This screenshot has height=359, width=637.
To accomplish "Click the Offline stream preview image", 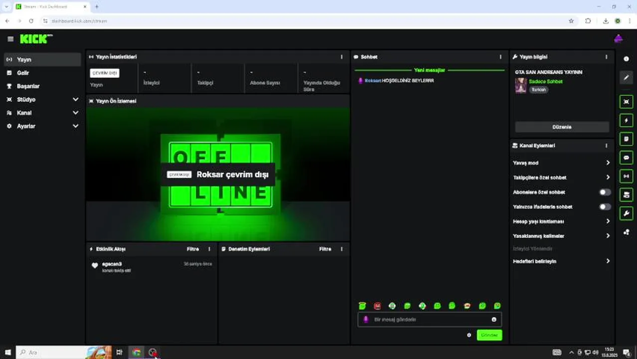I will tap(218, 174).
